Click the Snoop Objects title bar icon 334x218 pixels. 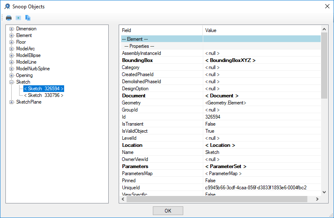[7, 7]
